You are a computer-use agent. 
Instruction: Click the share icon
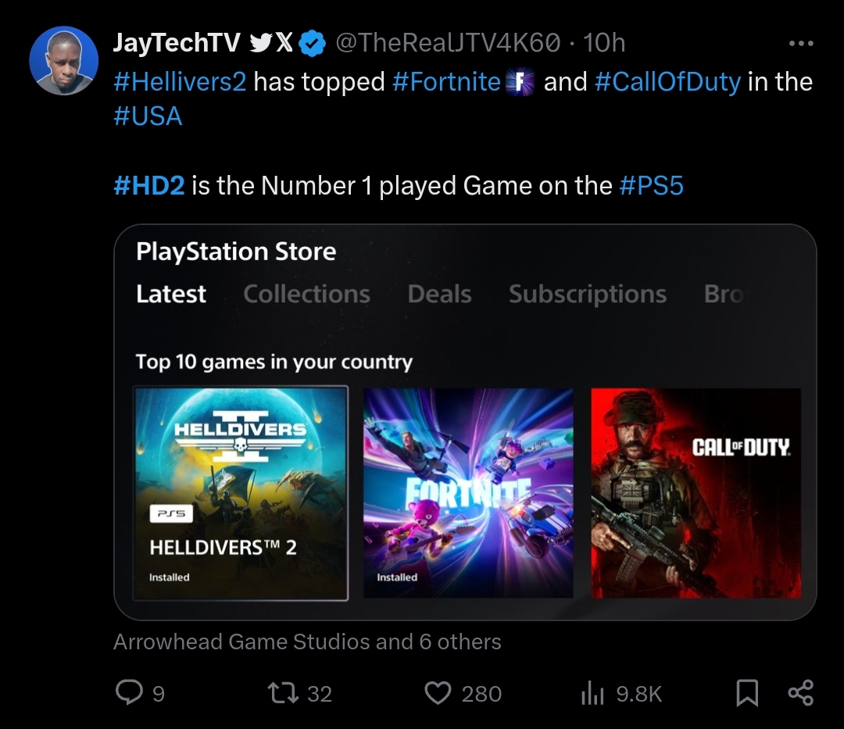tap(800, 692)
